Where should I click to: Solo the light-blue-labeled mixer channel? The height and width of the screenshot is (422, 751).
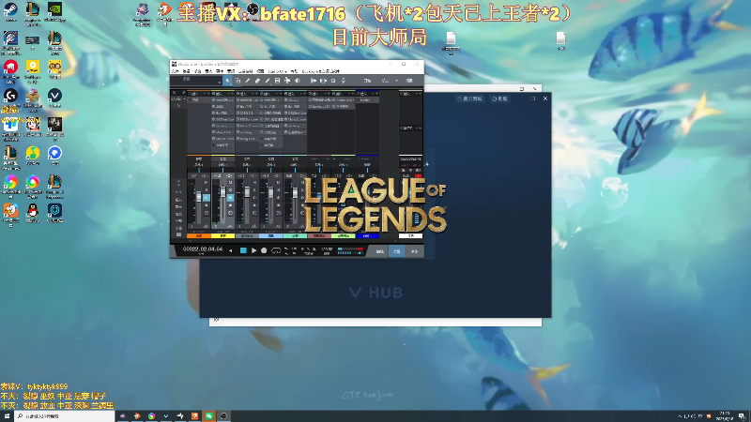(278, 190)
